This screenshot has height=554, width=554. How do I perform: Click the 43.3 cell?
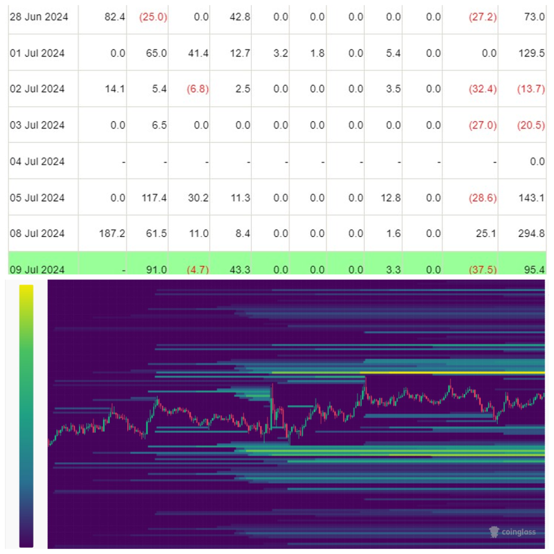(x=240, y=270)
